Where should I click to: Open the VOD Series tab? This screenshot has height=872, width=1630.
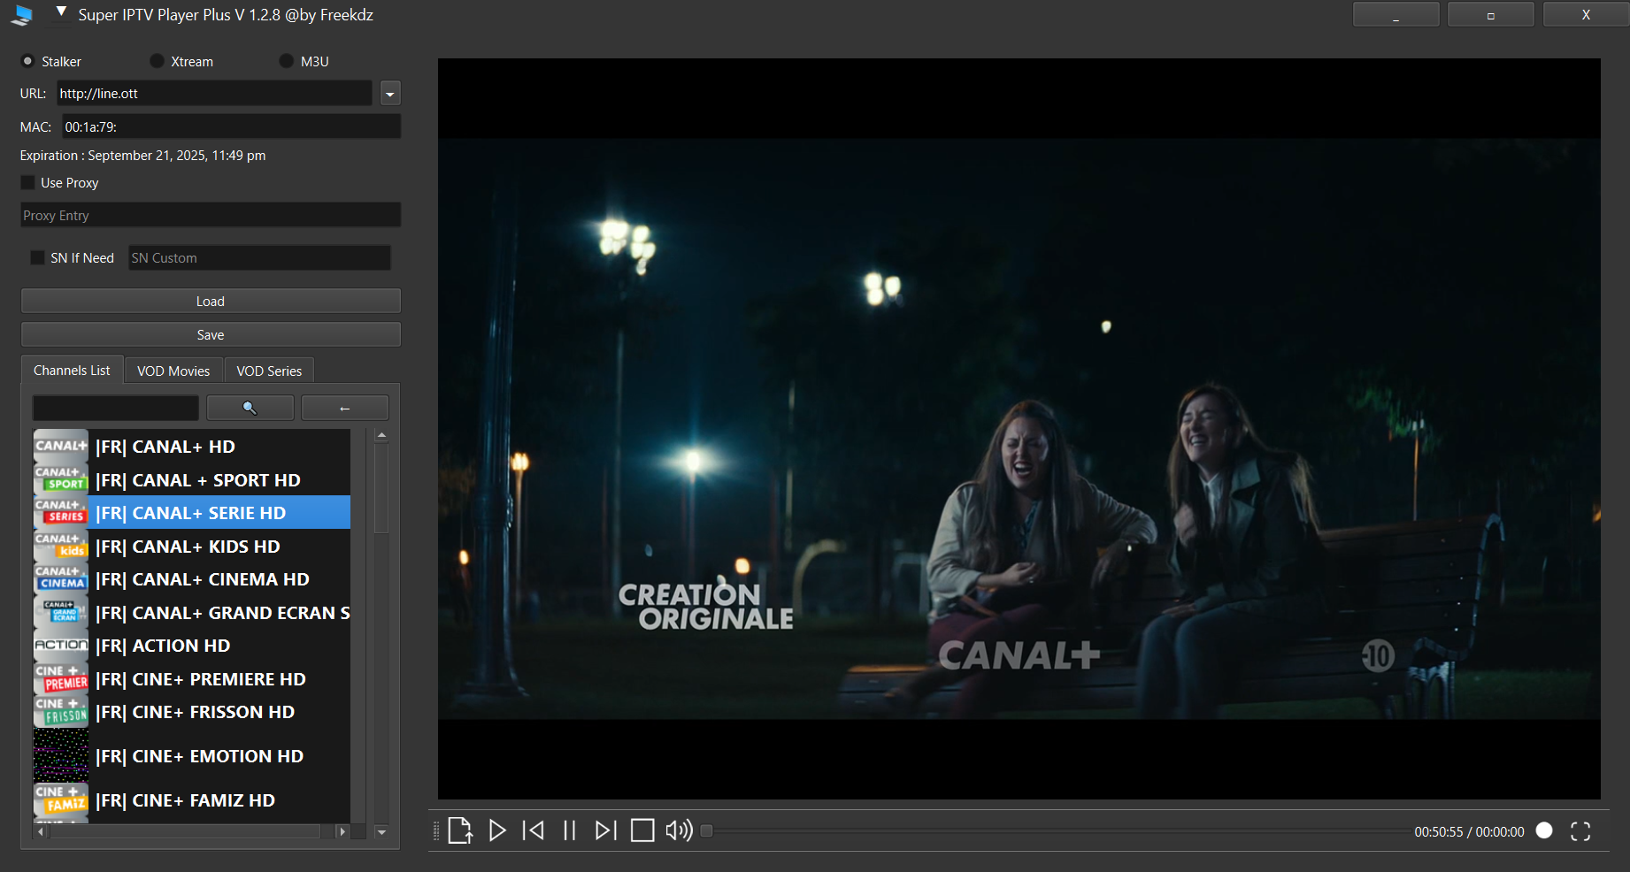pos(269,371)
